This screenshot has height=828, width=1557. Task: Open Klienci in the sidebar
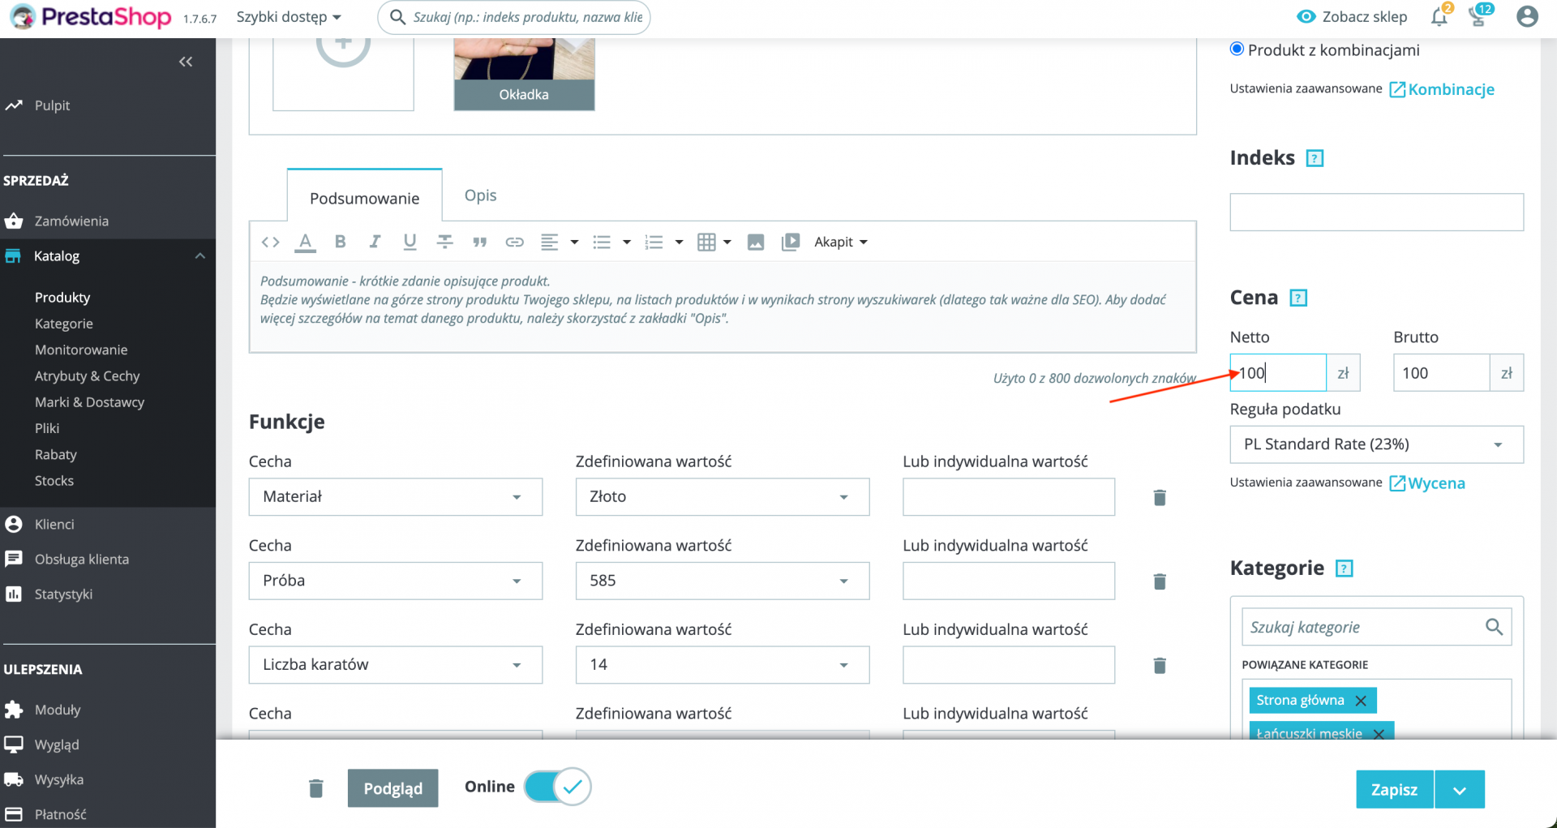(54, 525)
